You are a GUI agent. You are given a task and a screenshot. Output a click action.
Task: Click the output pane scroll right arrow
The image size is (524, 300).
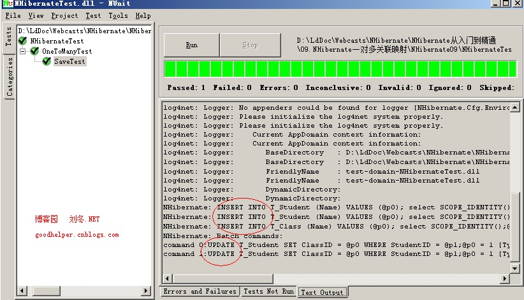(x=504, y=278)
